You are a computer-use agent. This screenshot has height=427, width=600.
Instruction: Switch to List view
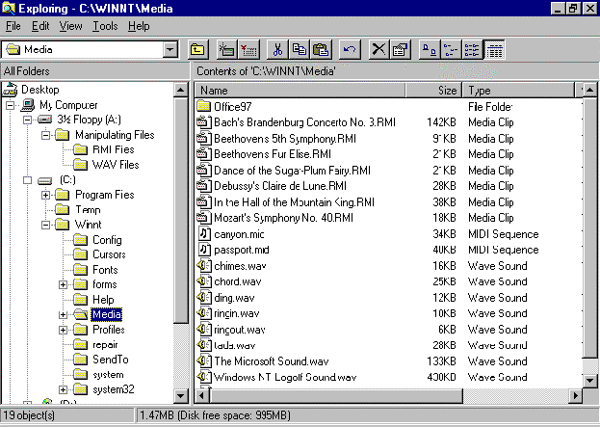(472, 49)
